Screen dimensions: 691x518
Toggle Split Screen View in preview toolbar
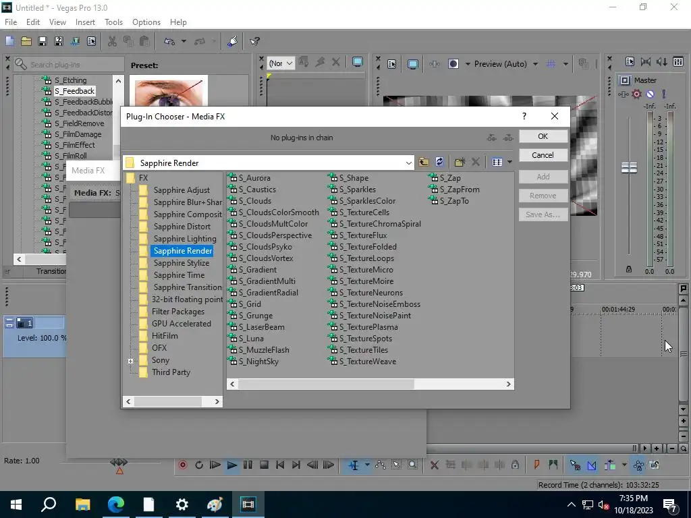(x=453, y=64)
